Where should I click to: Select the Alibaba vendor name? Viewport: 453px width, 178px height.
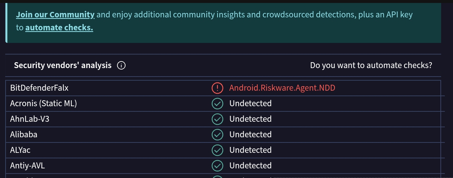[x=24, y=135]
